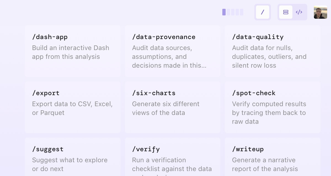The width and height of the screenshot is (331, 176).
Task: Click "Audit data for nulls" description text
Action: tap(269, 57)
